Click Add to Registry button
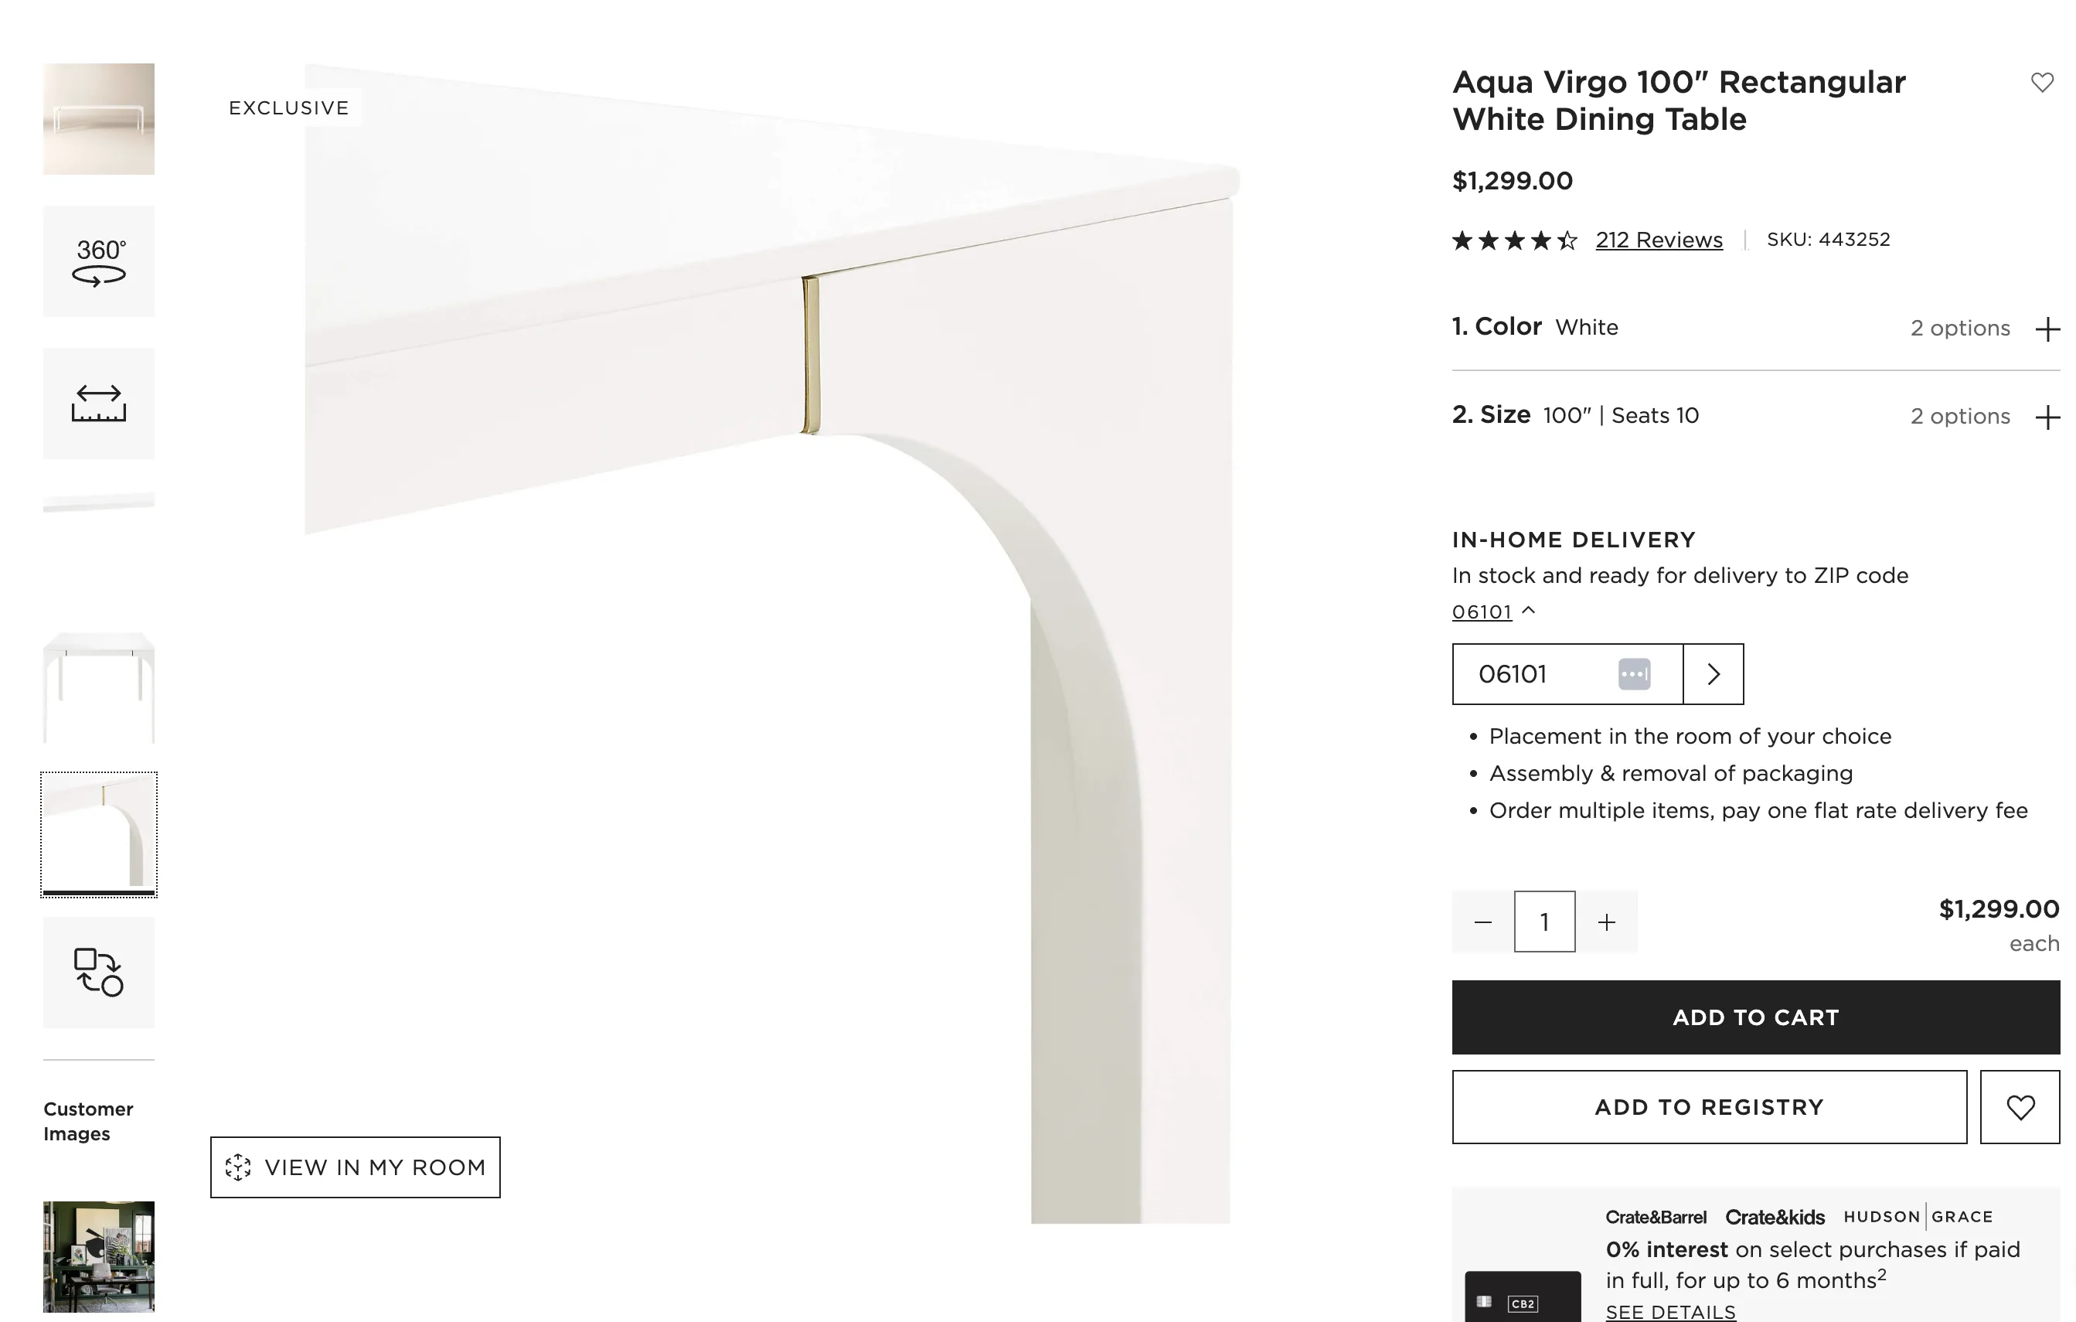Image resolution: width=2076 pixels, height=1322 pixels. pyautogui.click(x=1709, y=1107)
